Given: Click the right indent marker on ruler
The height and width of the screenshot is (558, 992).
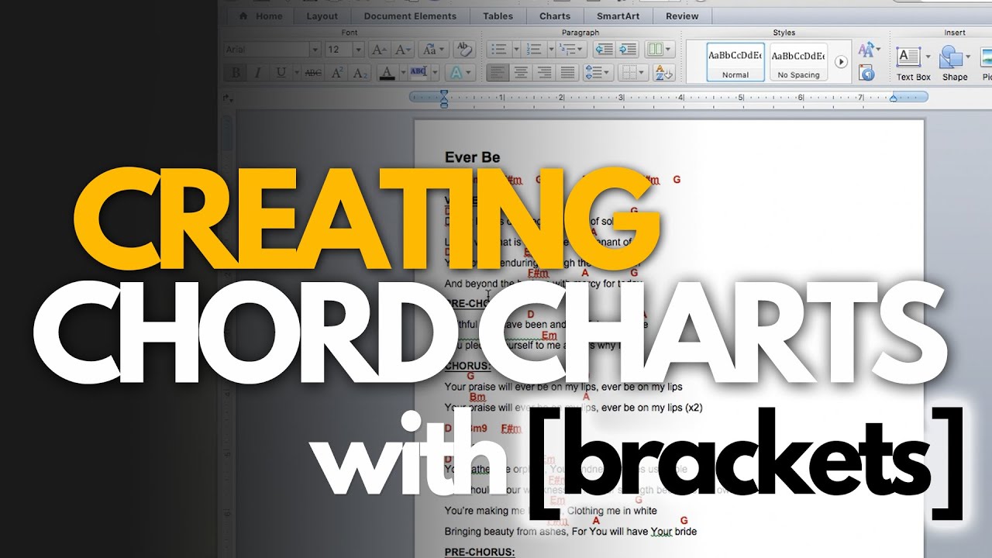Looking at the screenshot, I should 894,98.
